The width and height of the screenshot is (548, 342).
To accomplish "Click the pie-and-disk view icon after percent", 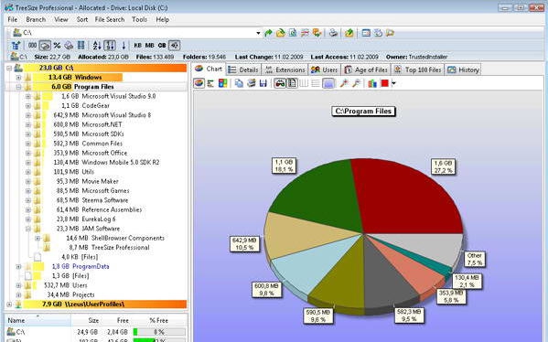I will click(69, 46).
